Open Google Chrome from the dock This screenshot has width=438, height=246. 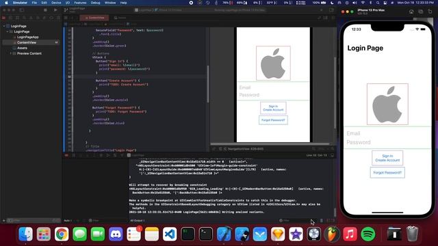pos(62,234)
